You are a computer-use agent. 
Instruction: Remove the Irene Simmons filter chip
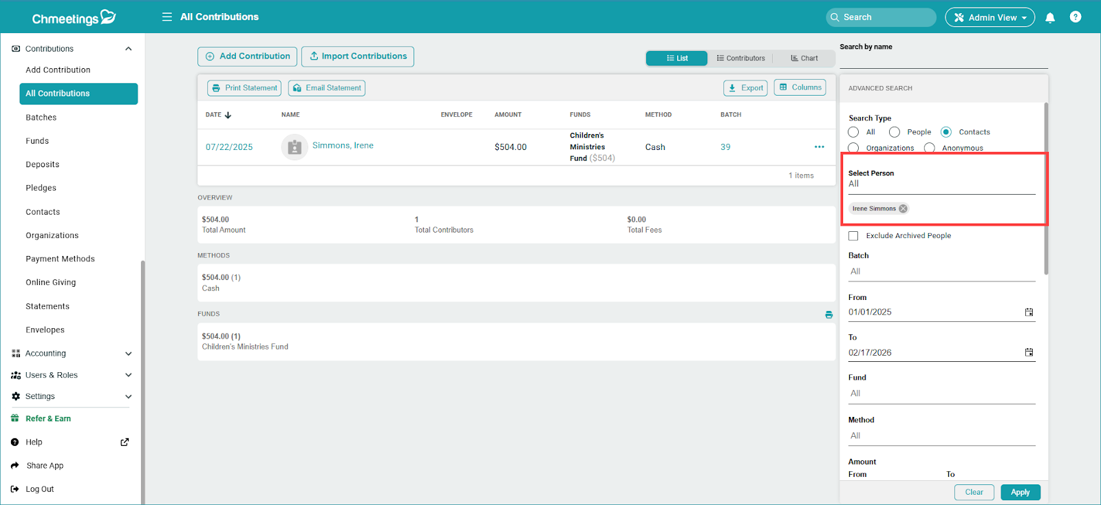903,208
